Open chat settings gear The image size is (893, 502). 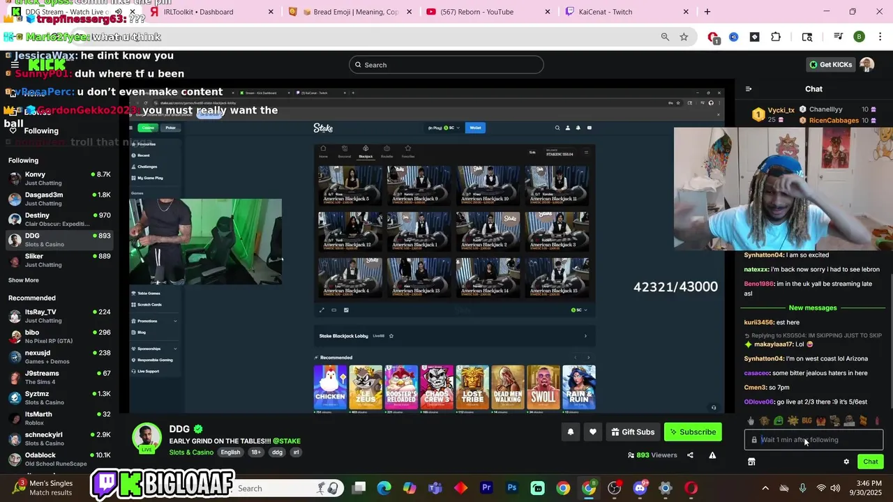846,462
